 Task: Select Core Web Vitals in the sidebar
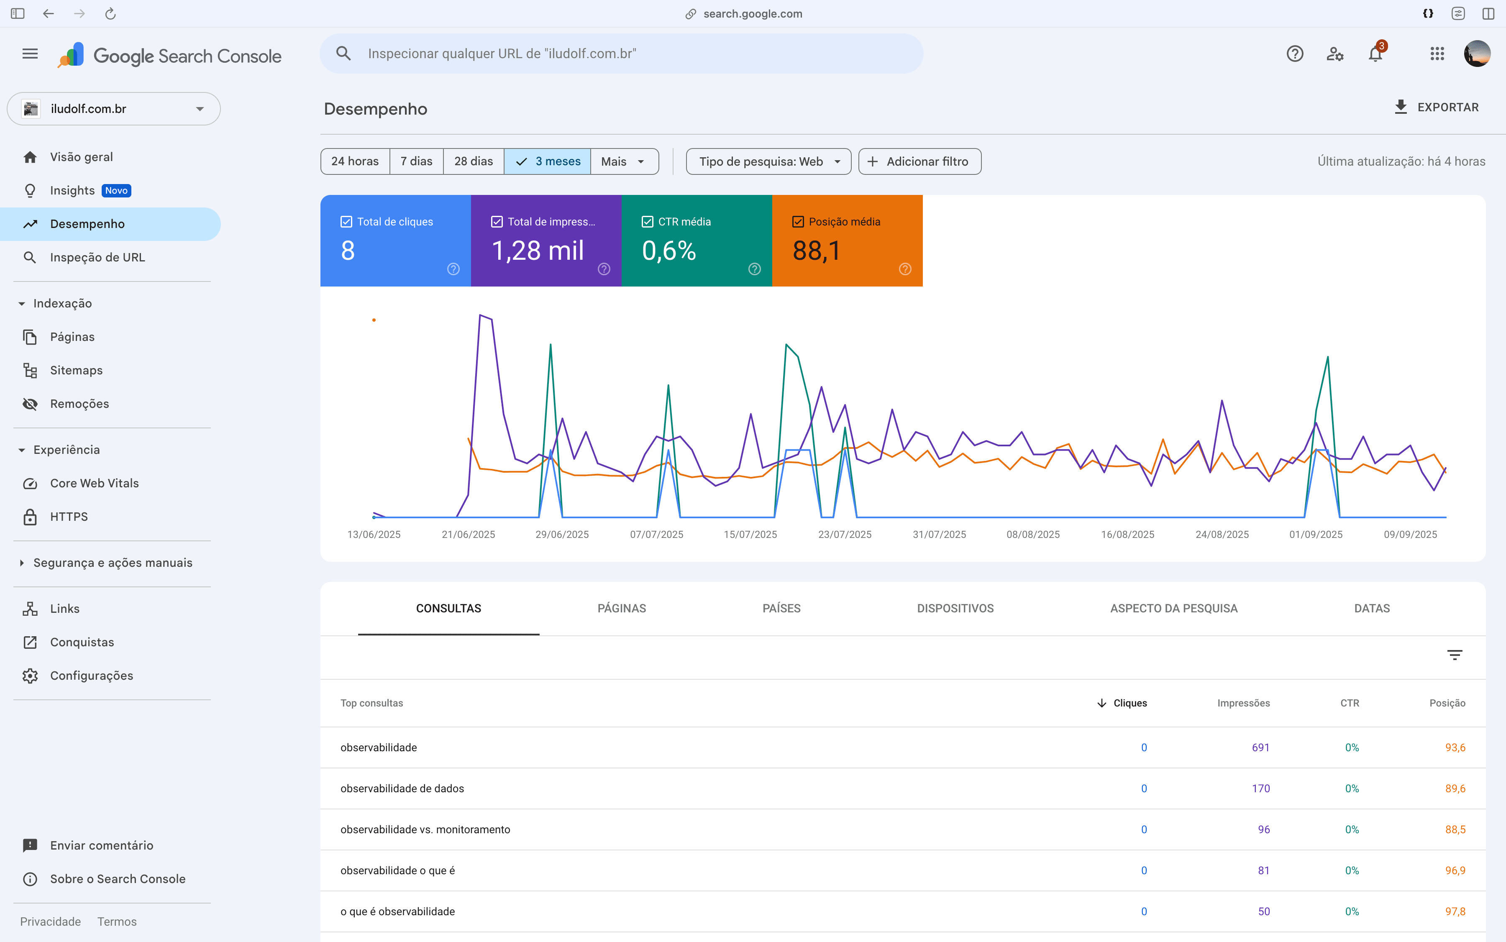coord(94,483)
